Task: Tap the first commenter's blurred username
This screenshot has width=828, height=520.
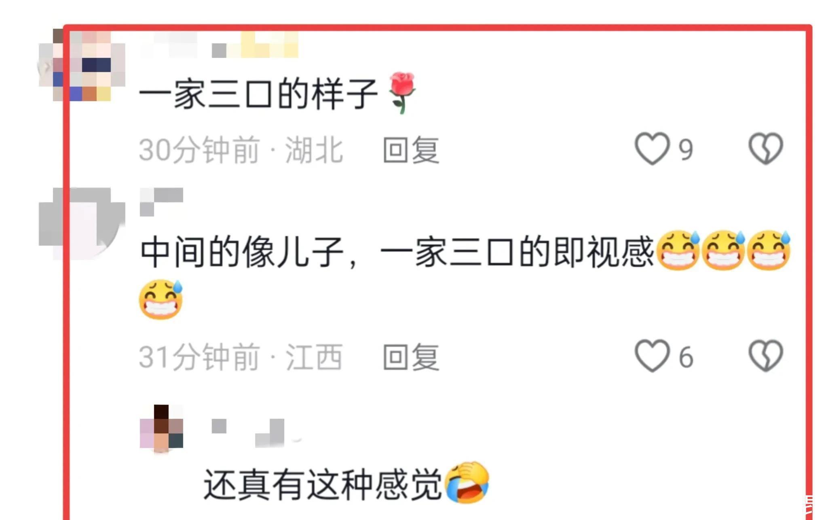Action: pos(220,45)
